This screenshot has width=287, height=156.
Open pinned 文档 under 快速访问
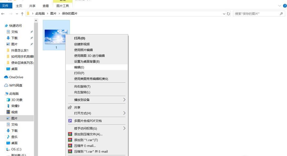coord(14,32)
